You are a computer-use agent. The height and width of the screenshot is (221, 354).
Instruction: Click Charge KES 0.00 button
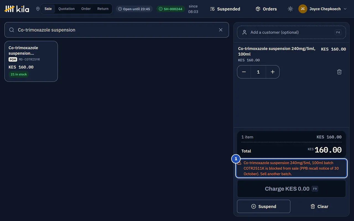291,189
